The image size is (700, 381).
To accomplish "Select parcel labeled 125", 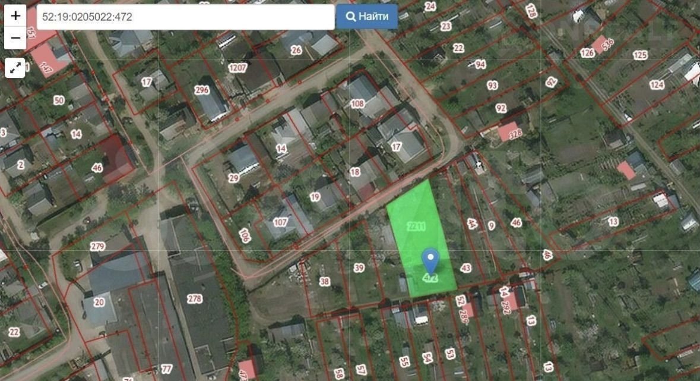I will pyautogui.click(x=639, y=55).
